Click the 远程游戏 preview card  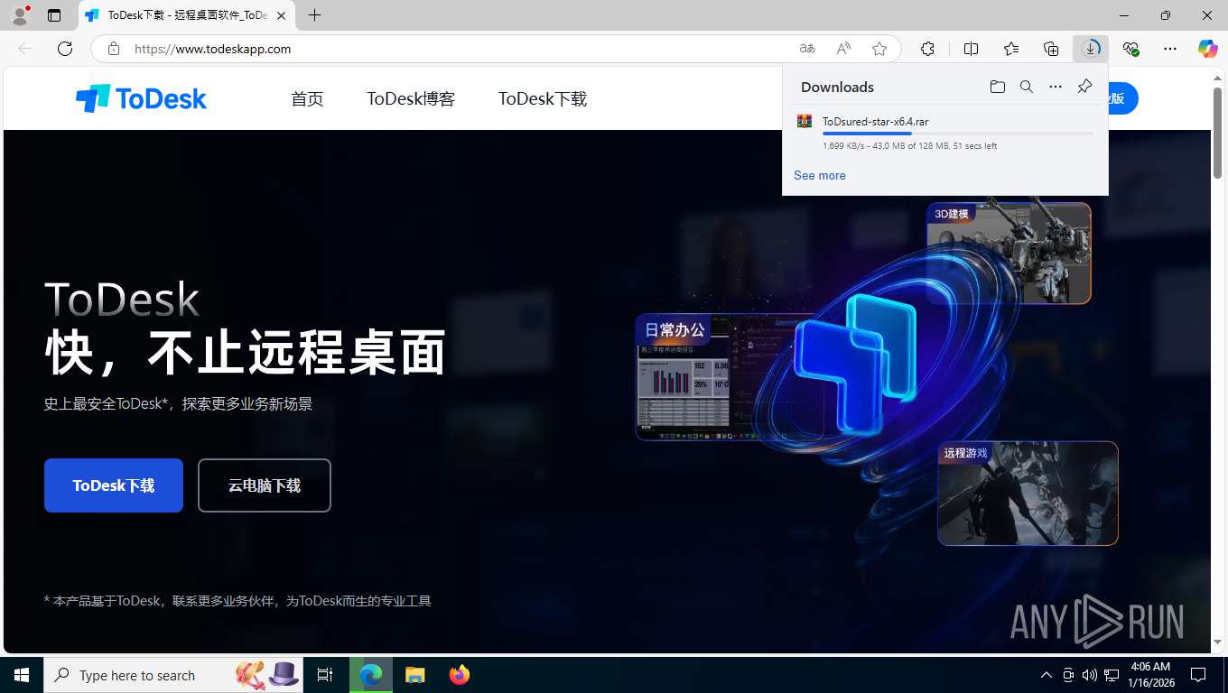tap(1028, 493)
